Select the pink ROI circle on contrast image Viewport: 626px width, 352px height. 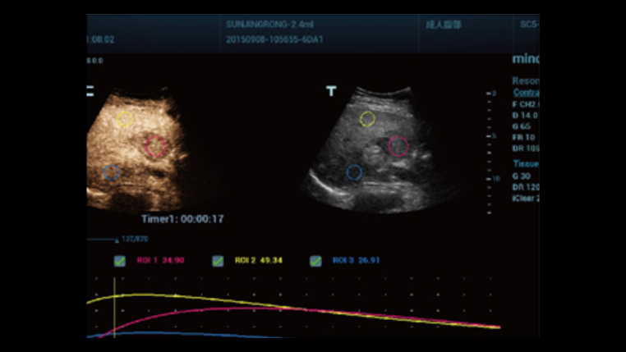click(157, 147)
